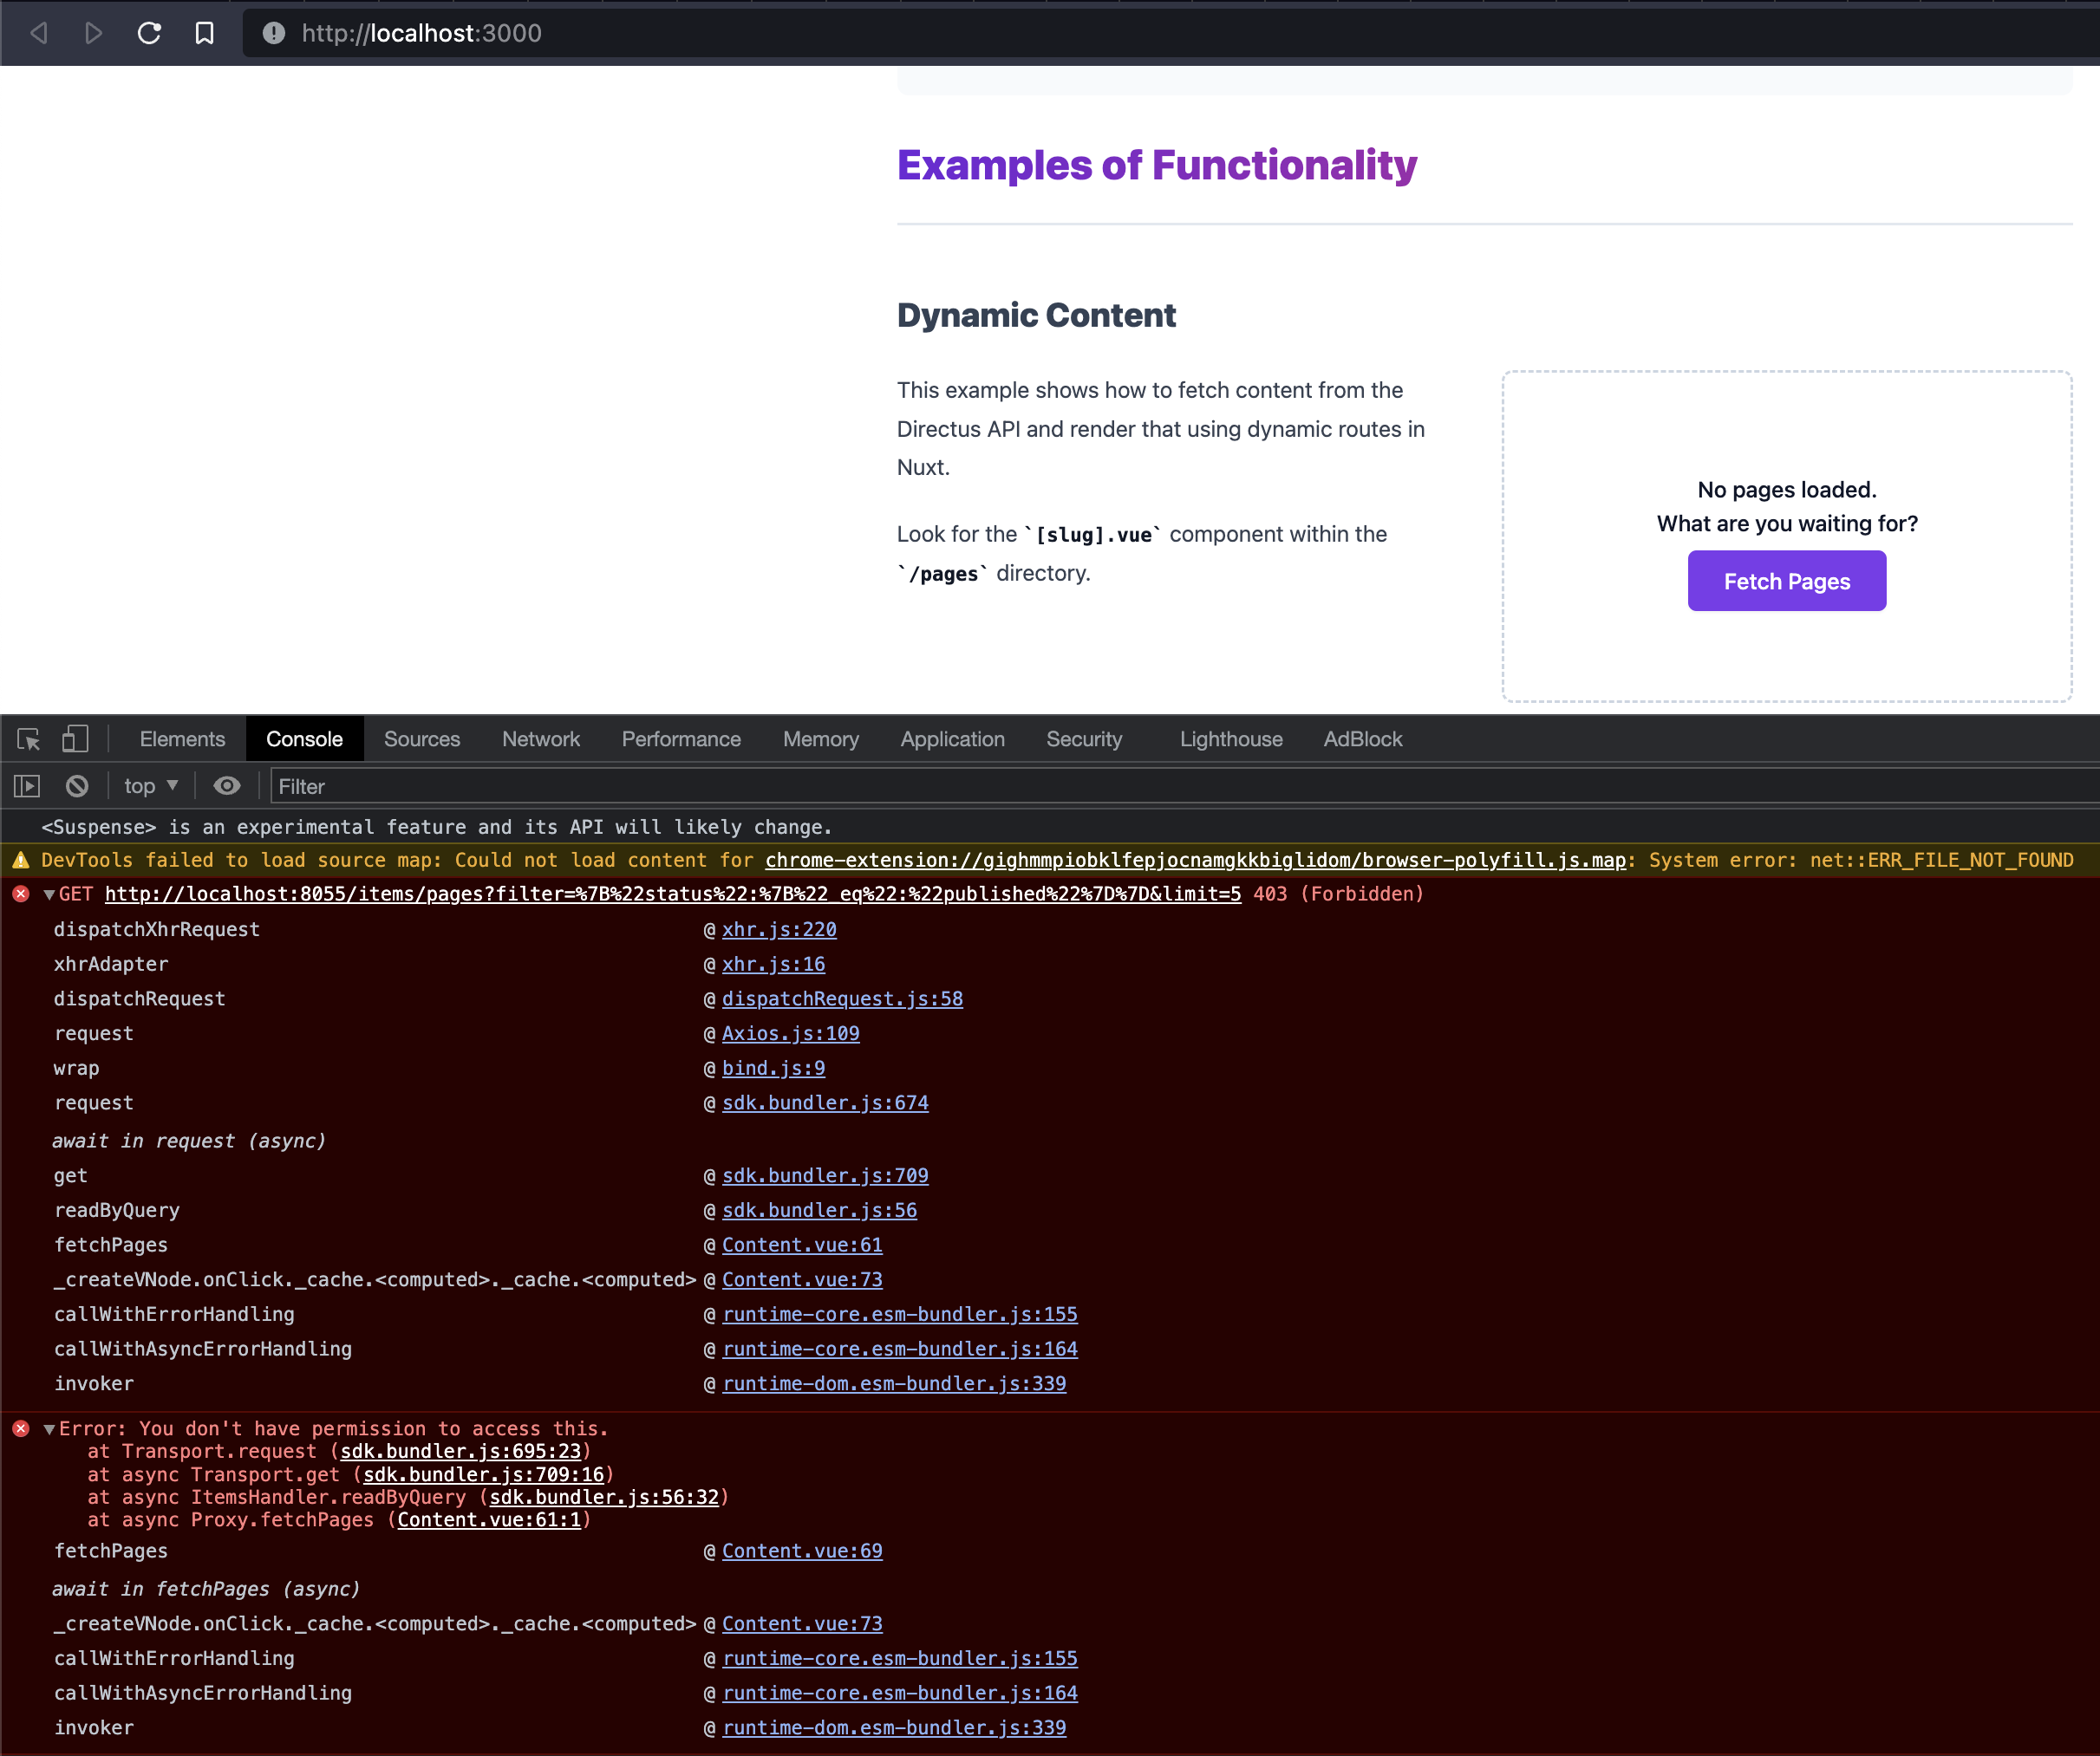Collapse the permission Error stack trace
The height and width of the screenshot is (1756, 2100).
coord(49,1429)
